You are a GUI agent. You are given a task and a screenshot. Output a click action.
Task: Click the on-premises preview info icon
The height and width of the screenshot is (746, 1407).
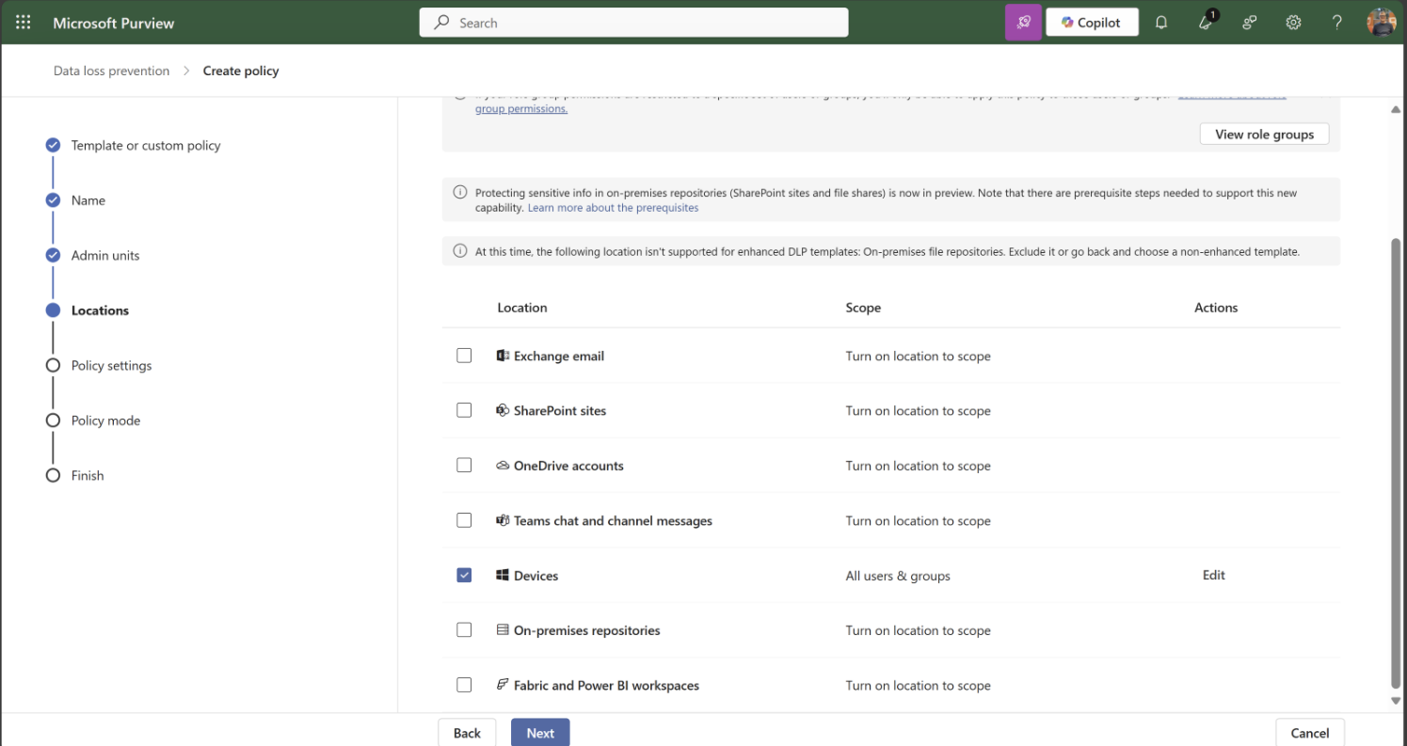[460, 193]
